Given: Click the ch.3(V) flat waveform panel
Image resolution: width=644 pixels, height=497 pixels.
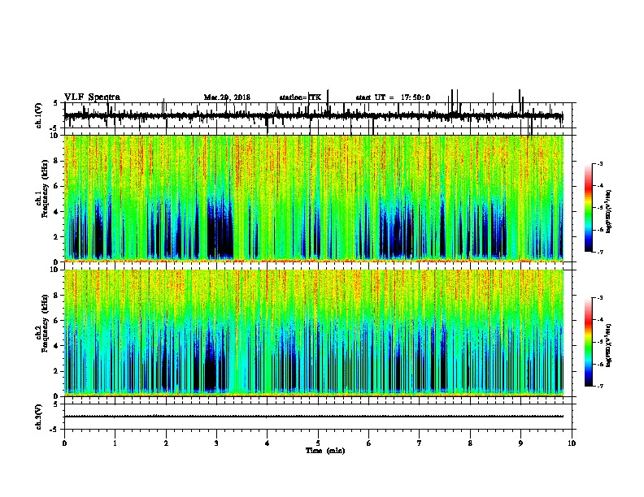Looking at the screenshot, I should (318, 417).
